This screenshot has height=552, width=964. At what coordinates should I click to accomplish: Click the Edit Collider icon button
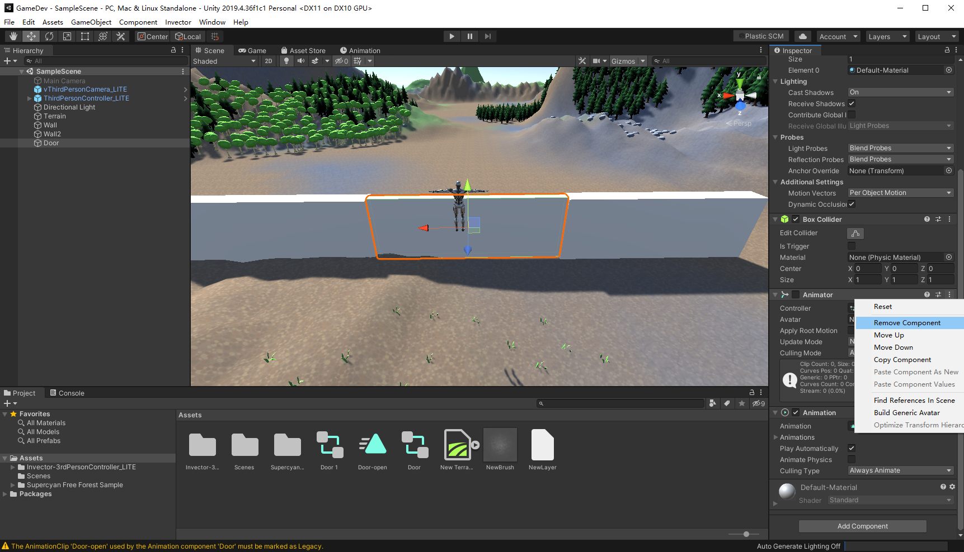(x=855, y=233)
